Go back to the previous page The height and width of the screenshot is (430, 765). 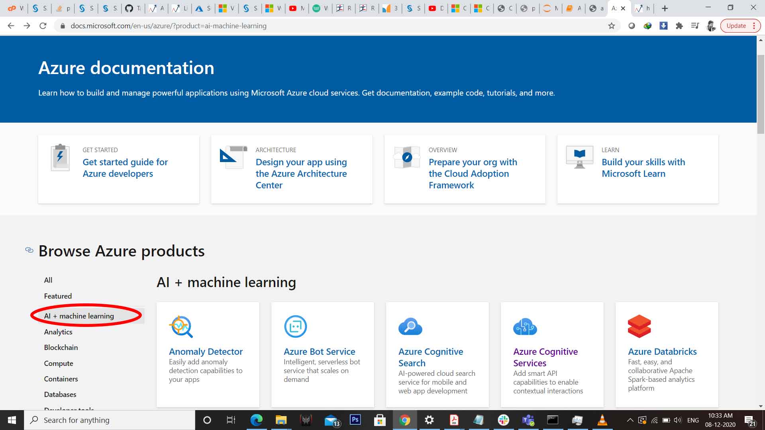tap(11, 26)
